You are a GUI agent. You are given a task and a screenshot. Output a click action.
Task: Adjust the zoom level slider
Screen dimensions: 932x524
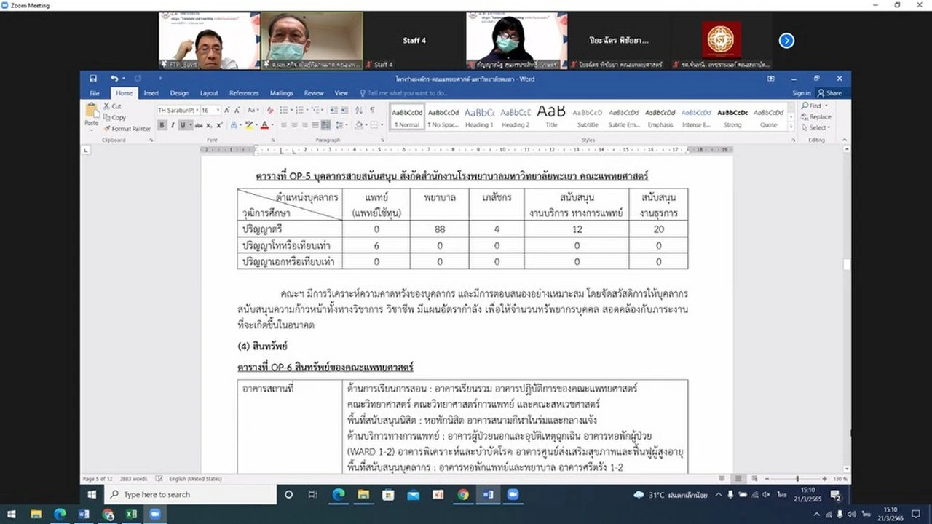coord(798,479)
